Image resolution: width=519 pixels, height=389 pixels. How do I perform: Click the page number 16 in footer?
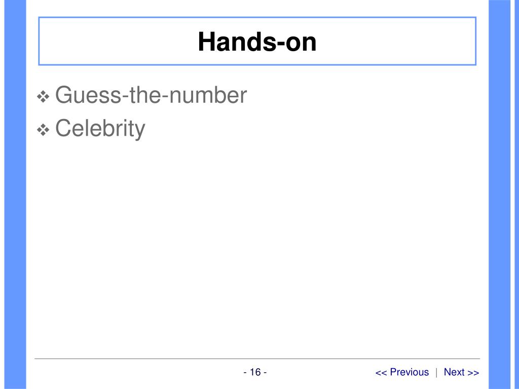click(x=255, y=372)
